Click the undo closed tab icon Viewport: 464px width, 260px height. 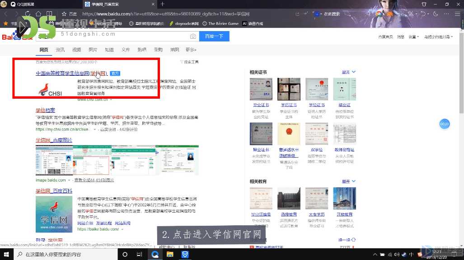coord(423,14)
